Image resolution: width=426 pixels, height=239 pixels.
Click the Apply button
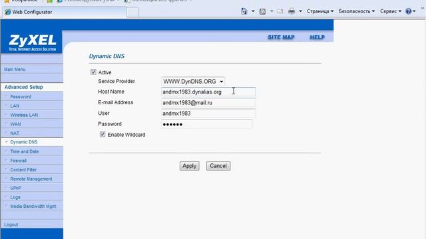tap(189, 166)
